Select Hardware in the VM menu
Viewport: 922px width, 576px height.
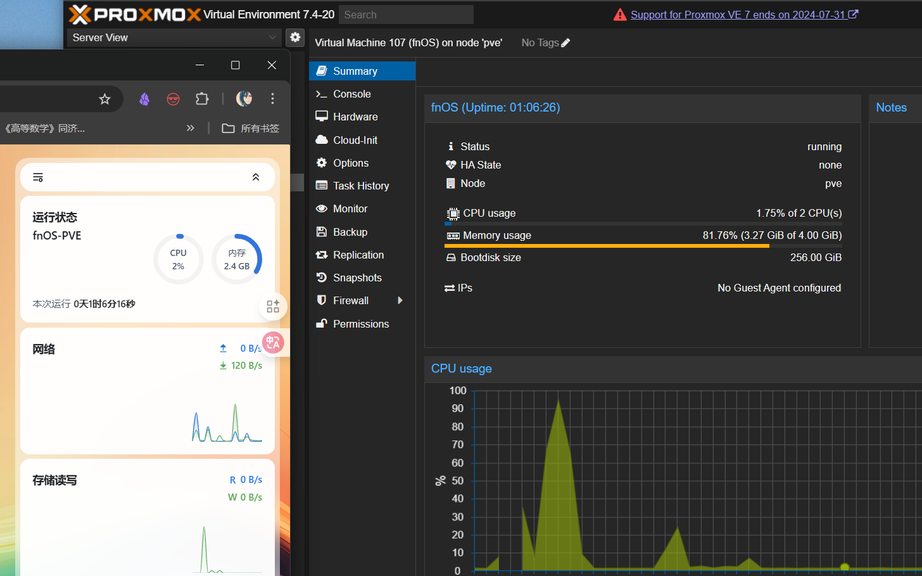point(355,117)
